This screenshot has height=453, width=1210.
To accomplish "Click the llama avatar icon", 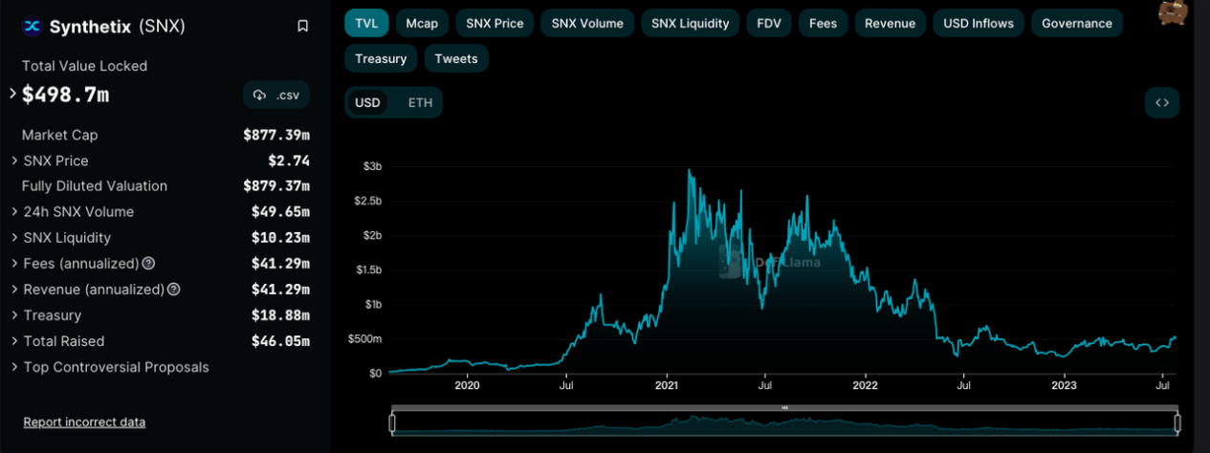I will pyautogui.click(x=1173, y=12).
